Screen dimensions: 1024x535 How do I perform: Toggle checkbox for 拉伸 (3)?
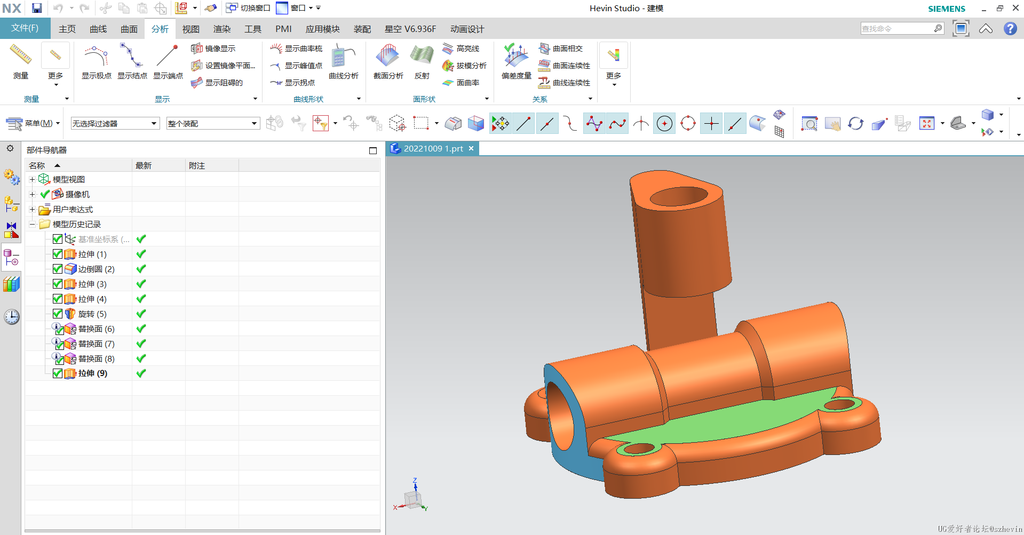tap(58, 284)
